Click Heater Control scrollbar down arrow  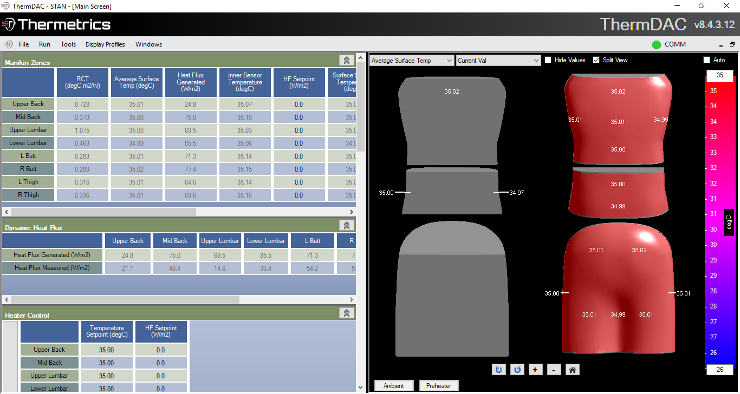361,388
